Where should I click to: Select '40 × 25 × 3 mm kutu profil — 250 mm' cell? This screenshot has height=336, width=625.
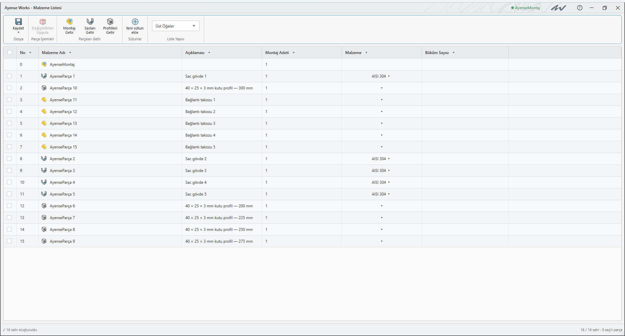click(222, 230)
